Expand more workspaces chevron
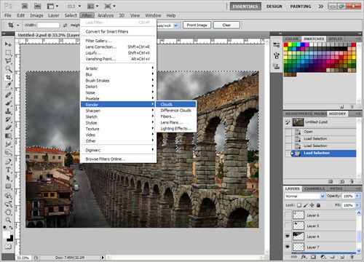This screenshot has width=364, height=262. [321, 7]
